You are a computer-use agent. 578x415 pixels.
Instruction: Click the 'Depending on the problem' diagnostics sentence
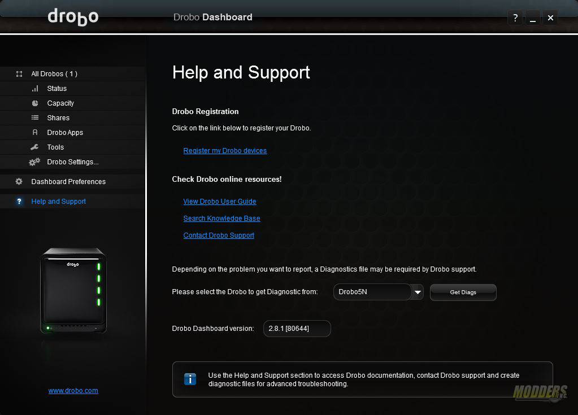coord(324,269)
